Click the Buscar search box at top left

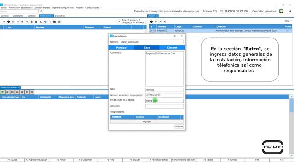coord(19,11)
